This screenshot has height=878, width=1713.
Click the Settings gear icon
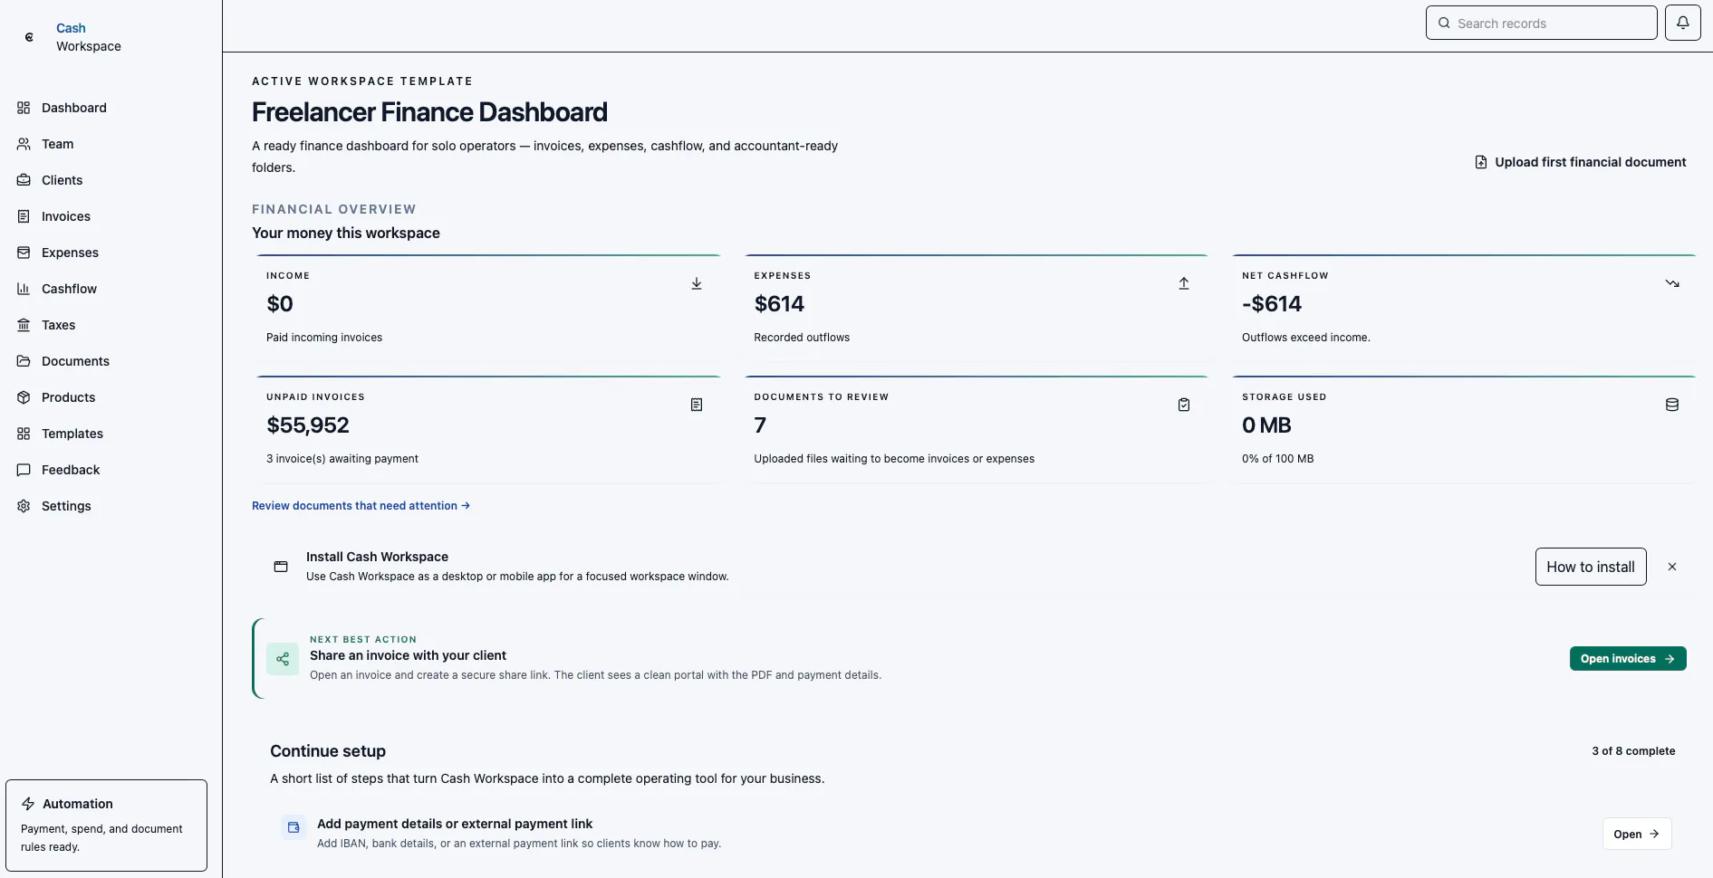(24, 506)
